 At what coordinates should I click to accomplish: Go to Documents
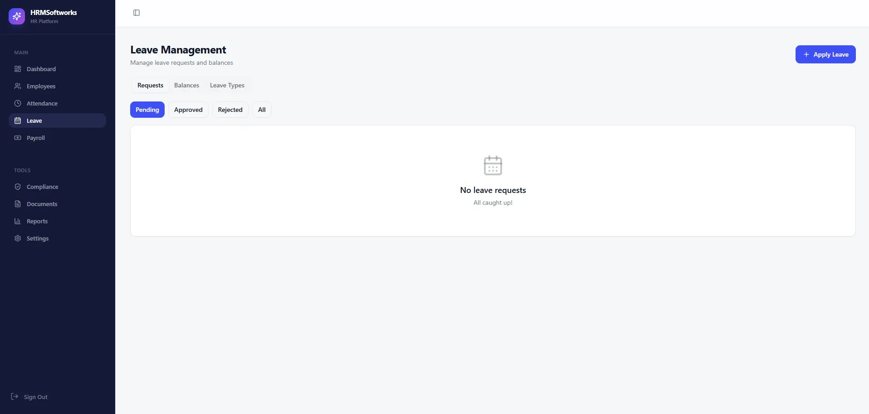coord(57,204)
